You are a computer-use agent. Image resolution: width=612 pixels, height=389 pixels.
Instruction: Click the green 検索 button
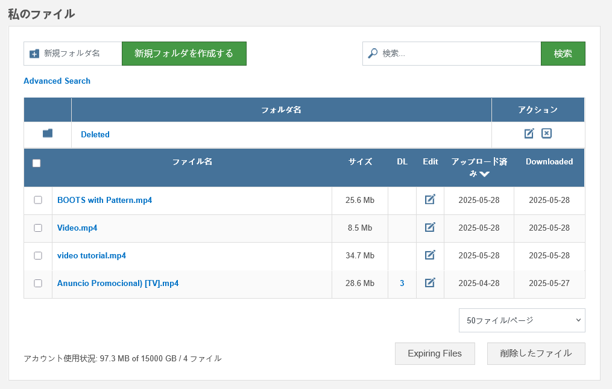point(563,54)
